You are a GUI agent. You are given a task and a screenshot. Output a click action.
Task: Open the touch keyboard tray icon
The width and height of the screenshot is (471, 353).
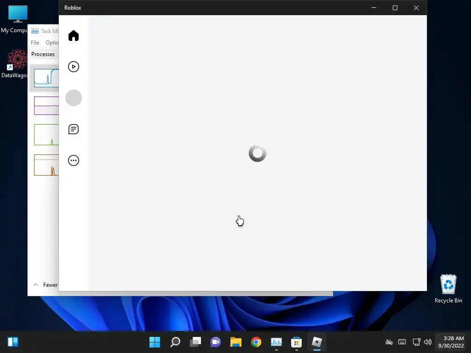tap(402, 342)
